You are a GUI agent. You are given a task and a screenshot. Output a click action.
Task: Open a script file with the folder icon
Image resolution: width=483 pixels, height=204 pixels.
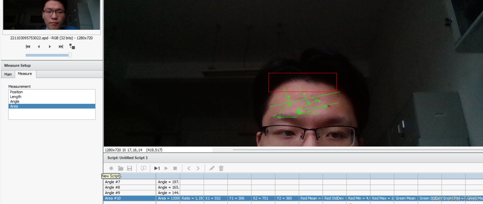coord(120,168)
